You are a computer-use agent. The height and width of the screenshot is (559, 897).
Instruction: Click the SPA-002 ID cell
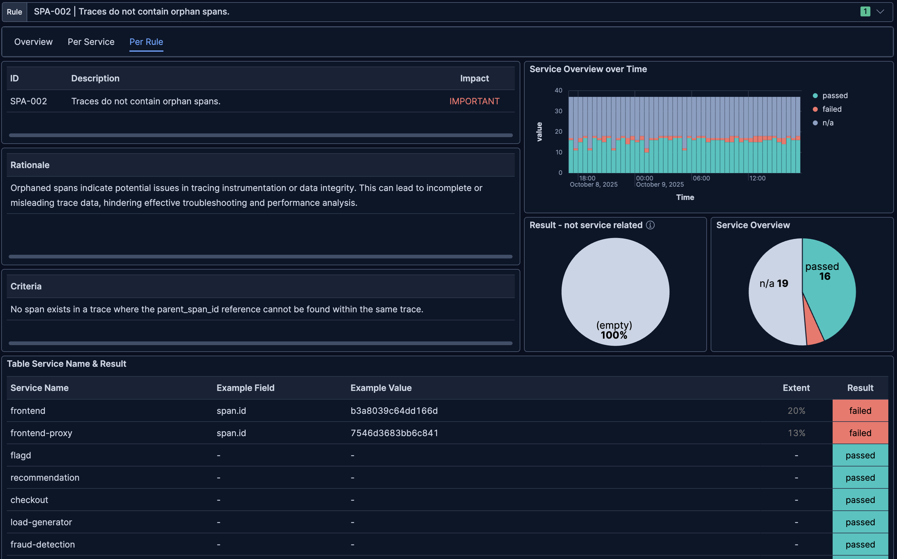coord(28,101)
